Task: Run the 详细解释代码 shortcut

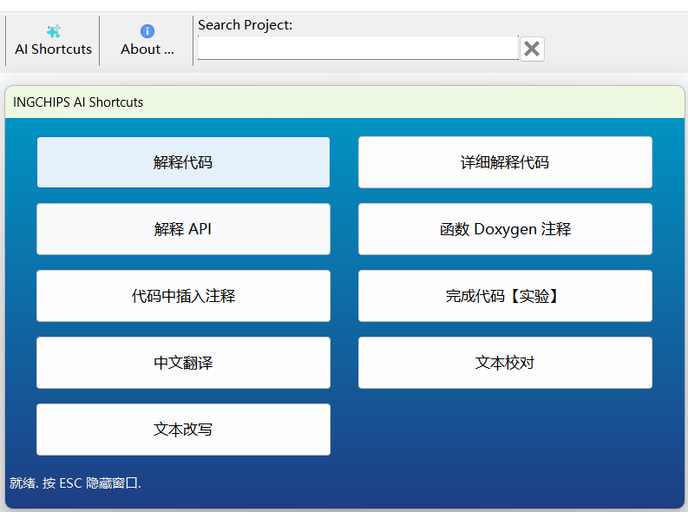Action: tap(505, 162)
